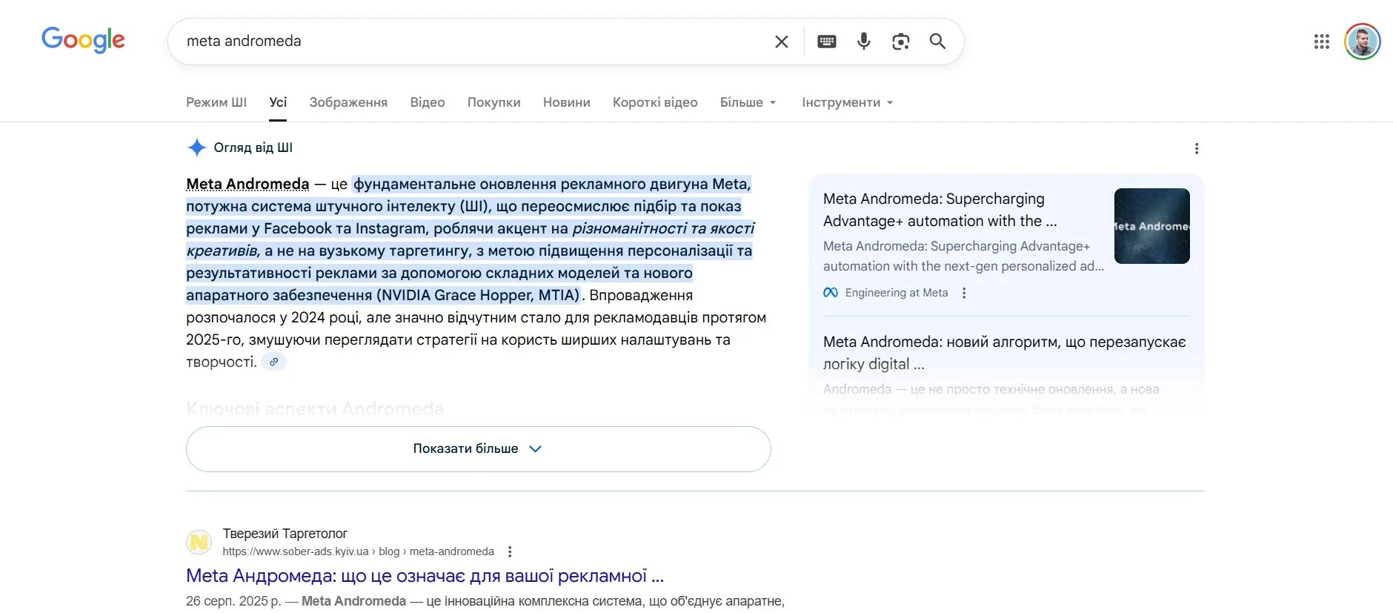Open the Meta Andromeda source thumbnail image
Image resolution: width=1393 pixels, height=613 pixels.
[1151, 226]
